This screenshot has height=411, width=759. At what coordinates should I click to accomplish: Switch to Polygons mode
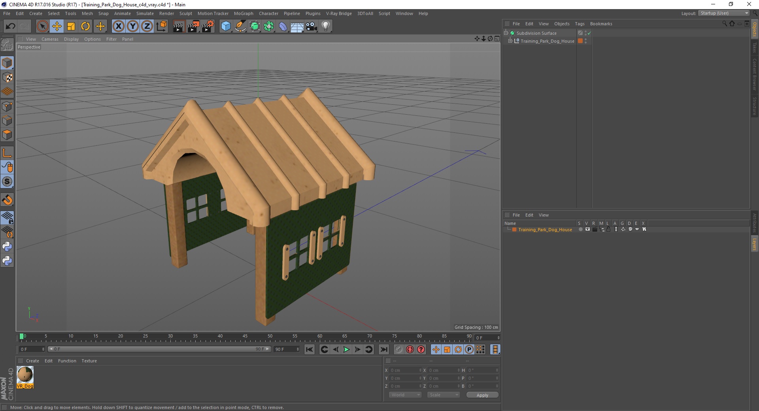[7, 135]
